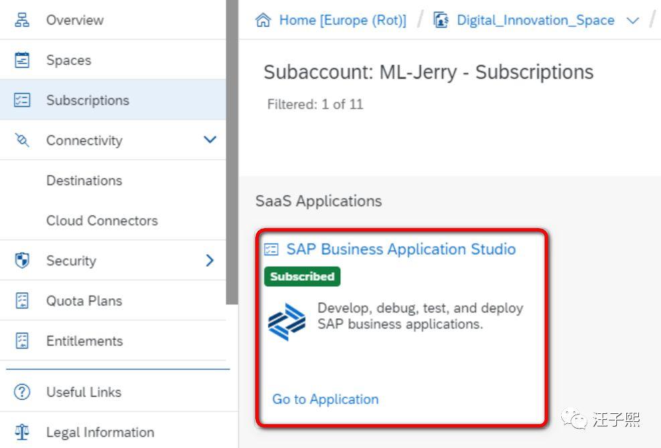The image size is (661, 448).
Task: Click the Spaces calendar icon
Action: click(22, 60)
